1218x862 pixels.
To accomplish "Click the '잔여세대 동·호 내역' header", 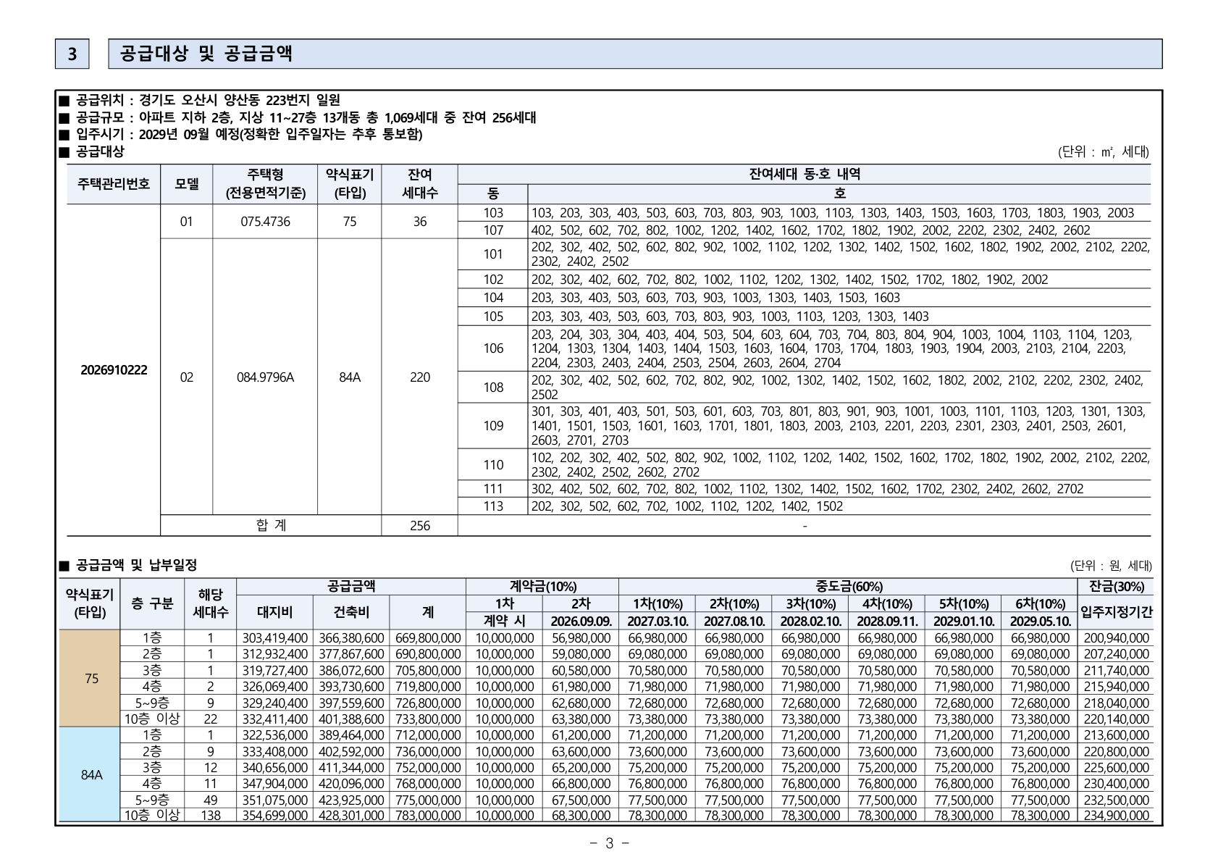I will [x=805, y=175].
